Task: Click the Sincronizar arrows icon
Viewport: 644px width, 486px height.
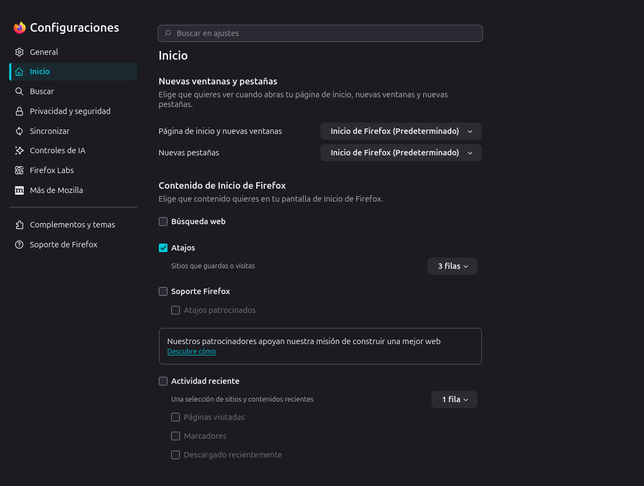Action: tap(19, 131)
